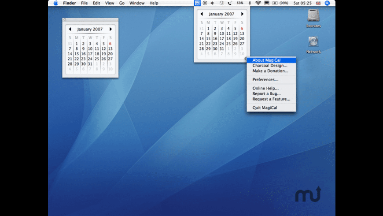Image resolution: width=383 pixels, height=216 pixels.
Task: Go to previous month in floating calendar window
Action: [x=70, y=29]
